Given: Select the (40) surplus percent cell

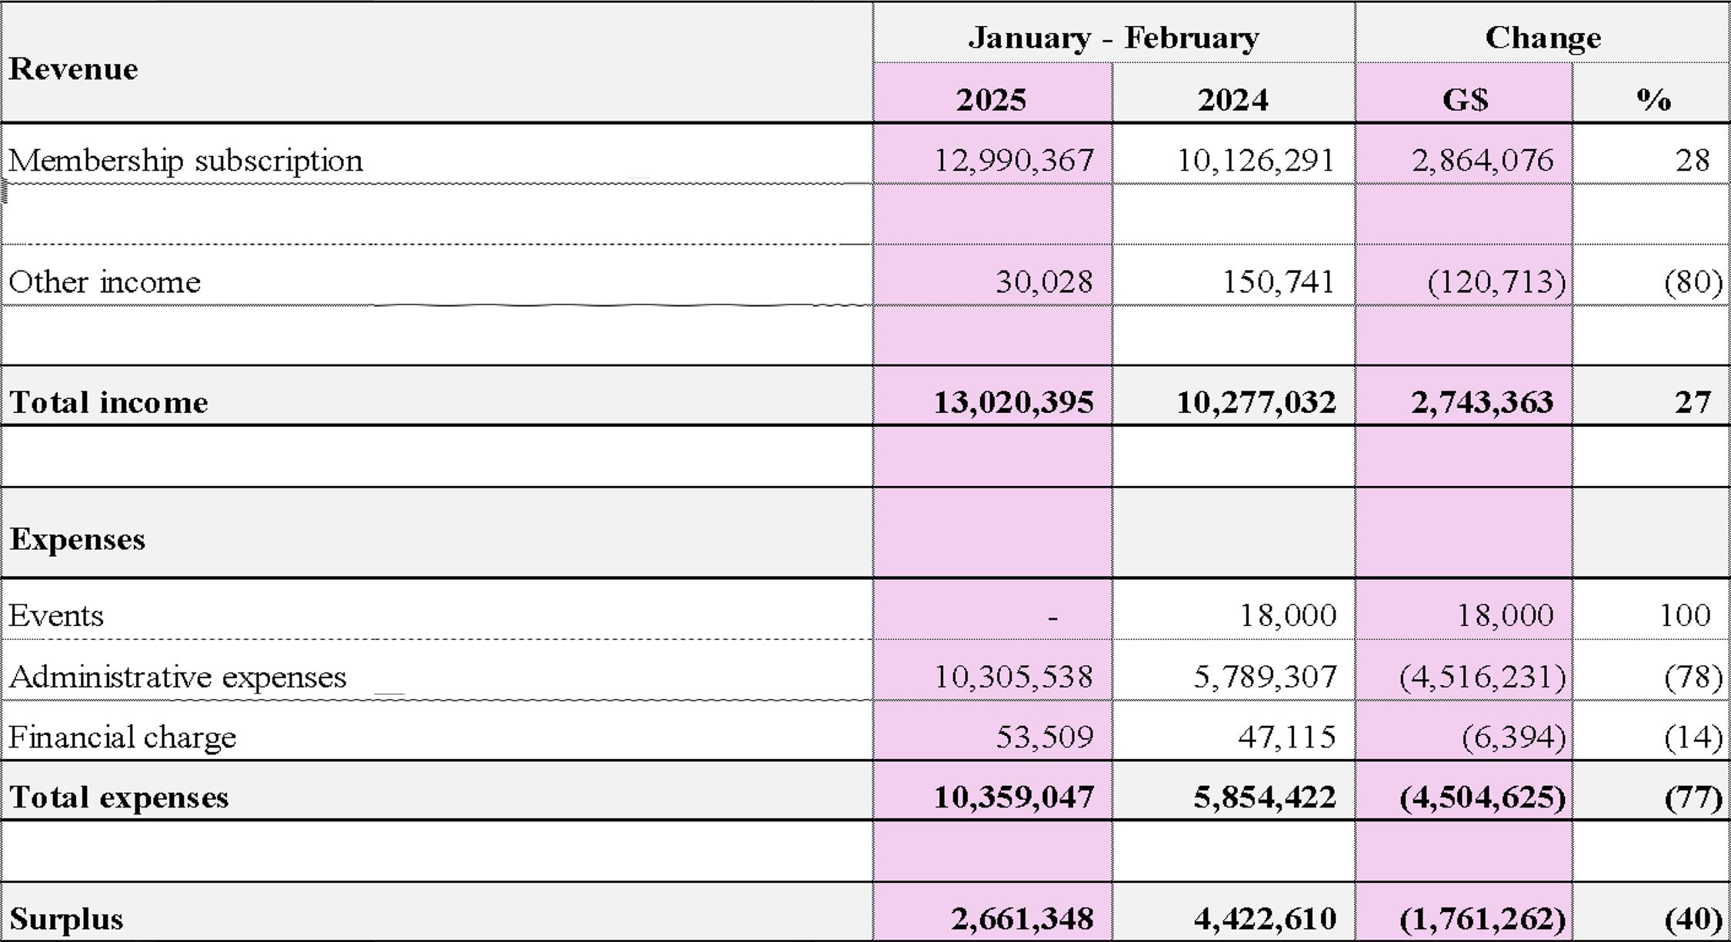Looking at the screenshot, I should pos(1693,919).
